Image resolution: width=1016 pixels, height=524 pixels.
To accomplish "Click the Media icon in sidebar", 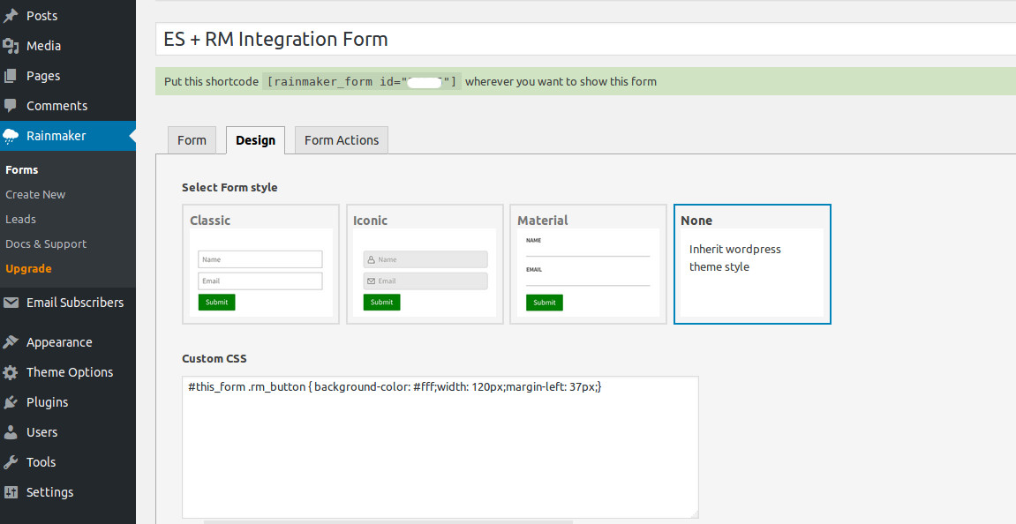I will coord(11,45).
